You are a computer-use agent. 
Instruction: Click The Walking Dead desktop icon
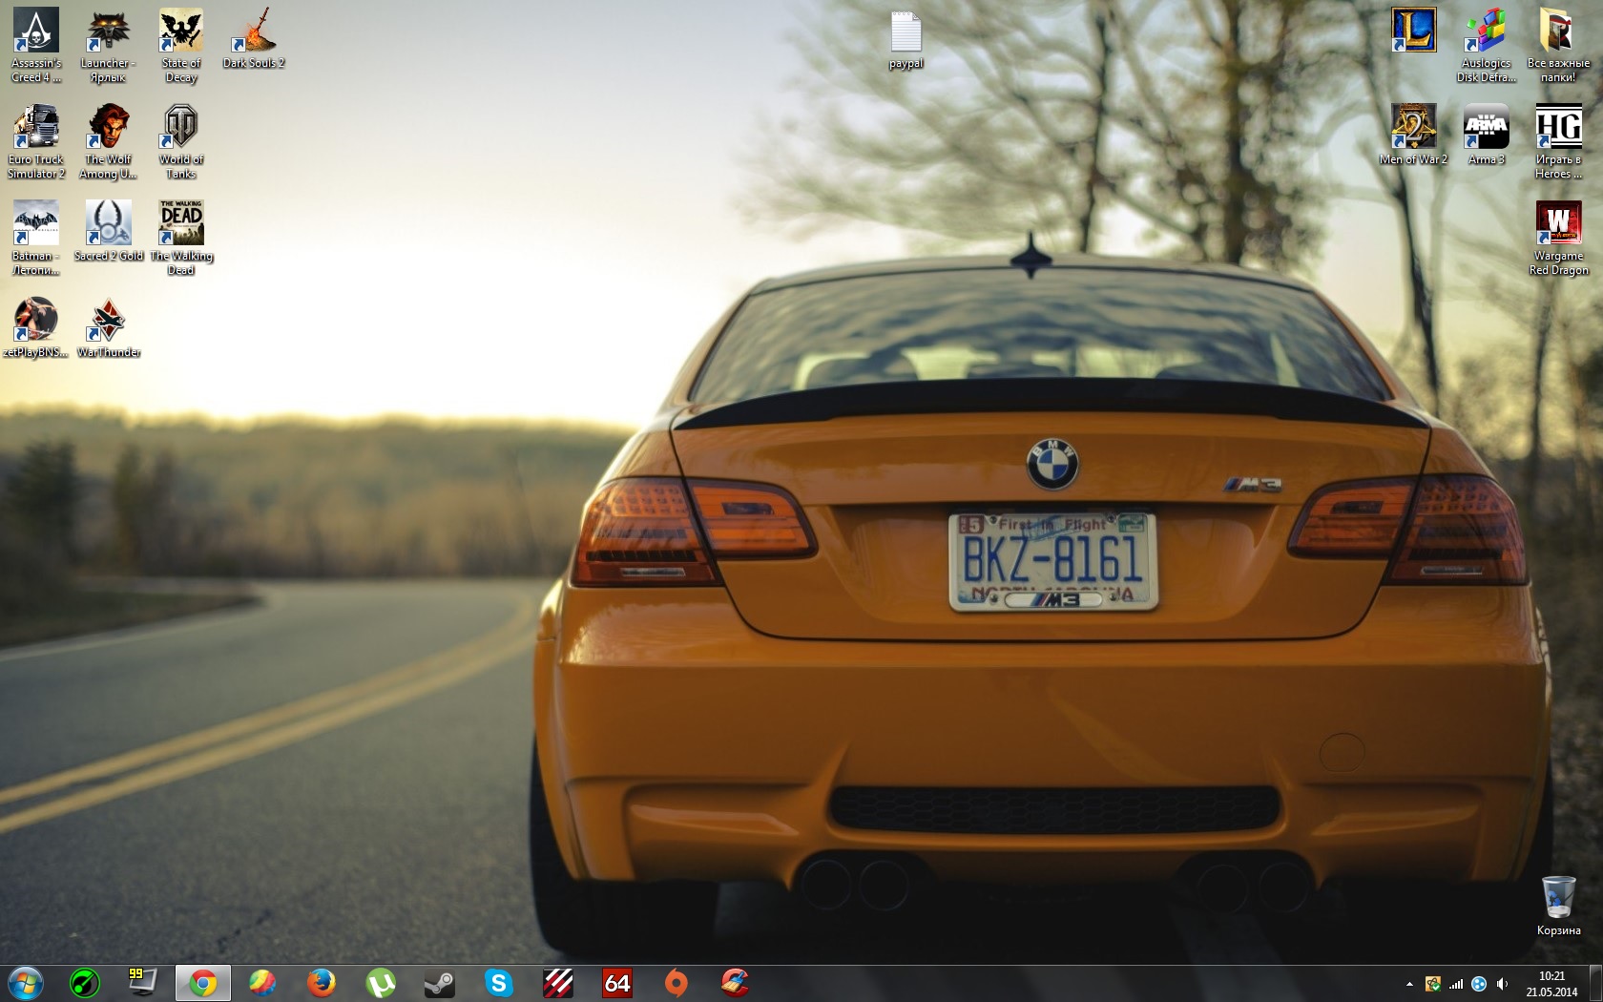click(x=181, y=238)
